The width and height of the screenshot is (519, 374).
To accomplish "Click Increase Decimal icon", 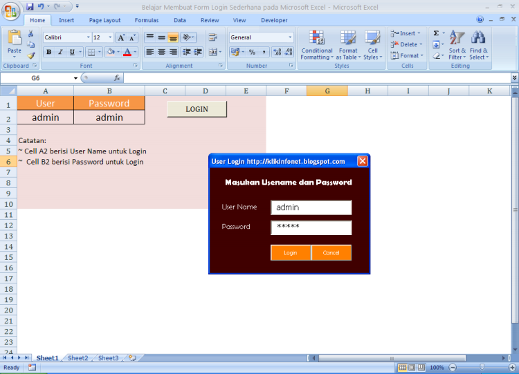I will tap(277, 52).
